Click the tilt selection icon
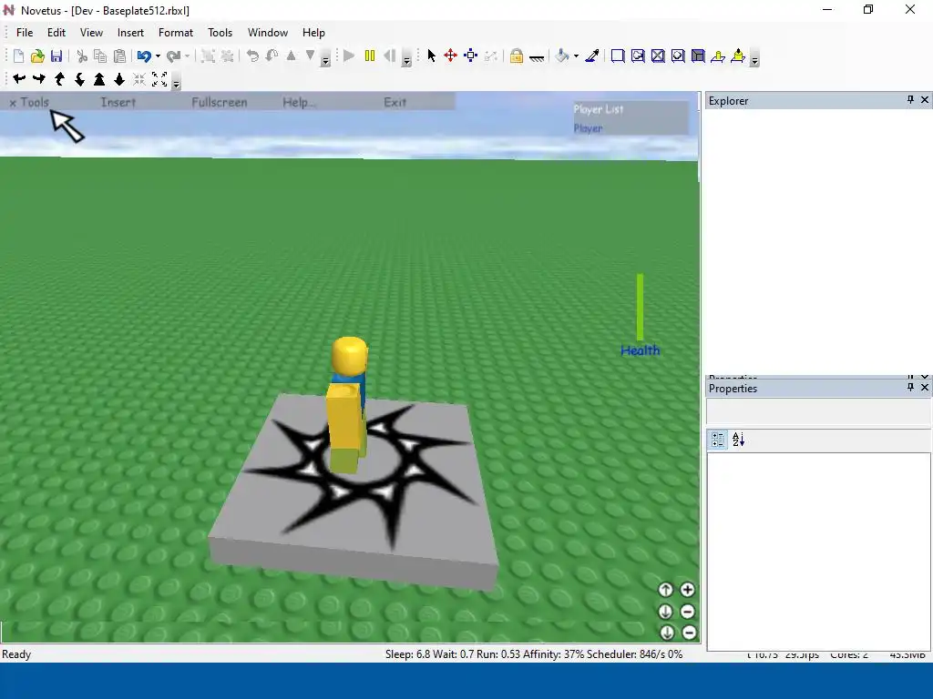933x699 pixels. pyautogui.click(x=272, y=56)
